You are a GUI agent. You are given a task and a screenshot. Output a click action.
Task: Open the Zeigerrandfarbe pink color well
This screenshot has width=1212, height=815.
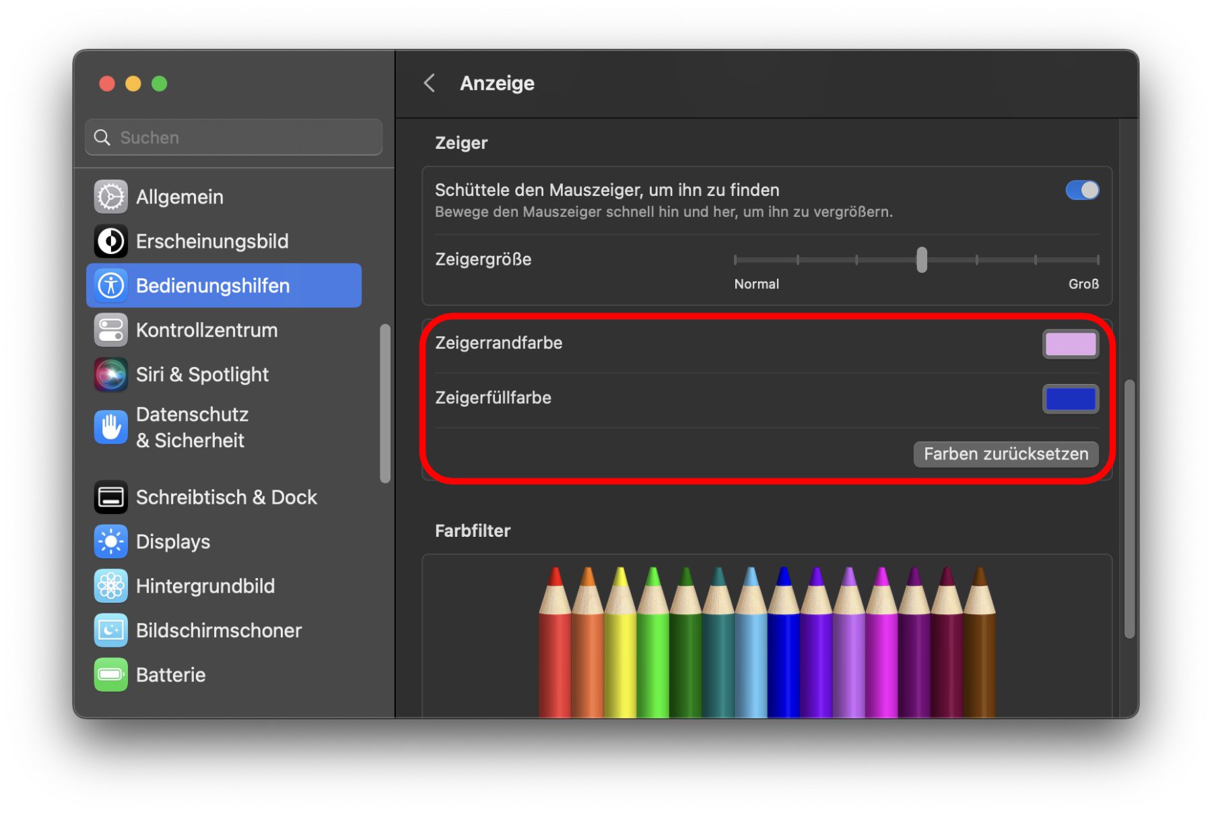pyautogui.click(x=1070, y=344)
